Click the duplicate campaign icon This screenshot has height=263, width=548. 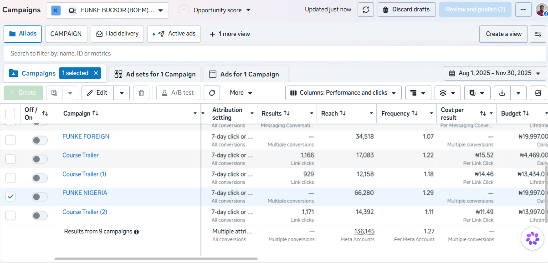point(54,93)
